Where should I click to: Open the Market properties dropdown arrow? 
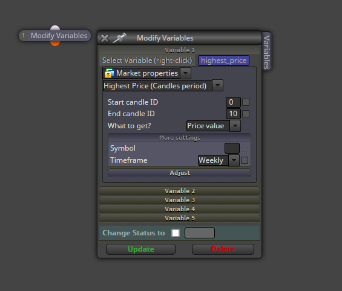pyautogui.click(x=186, y=73)
